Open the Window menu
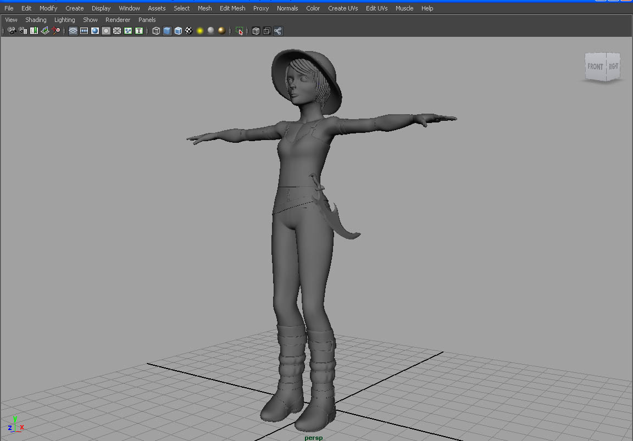 tap(129, 8)
